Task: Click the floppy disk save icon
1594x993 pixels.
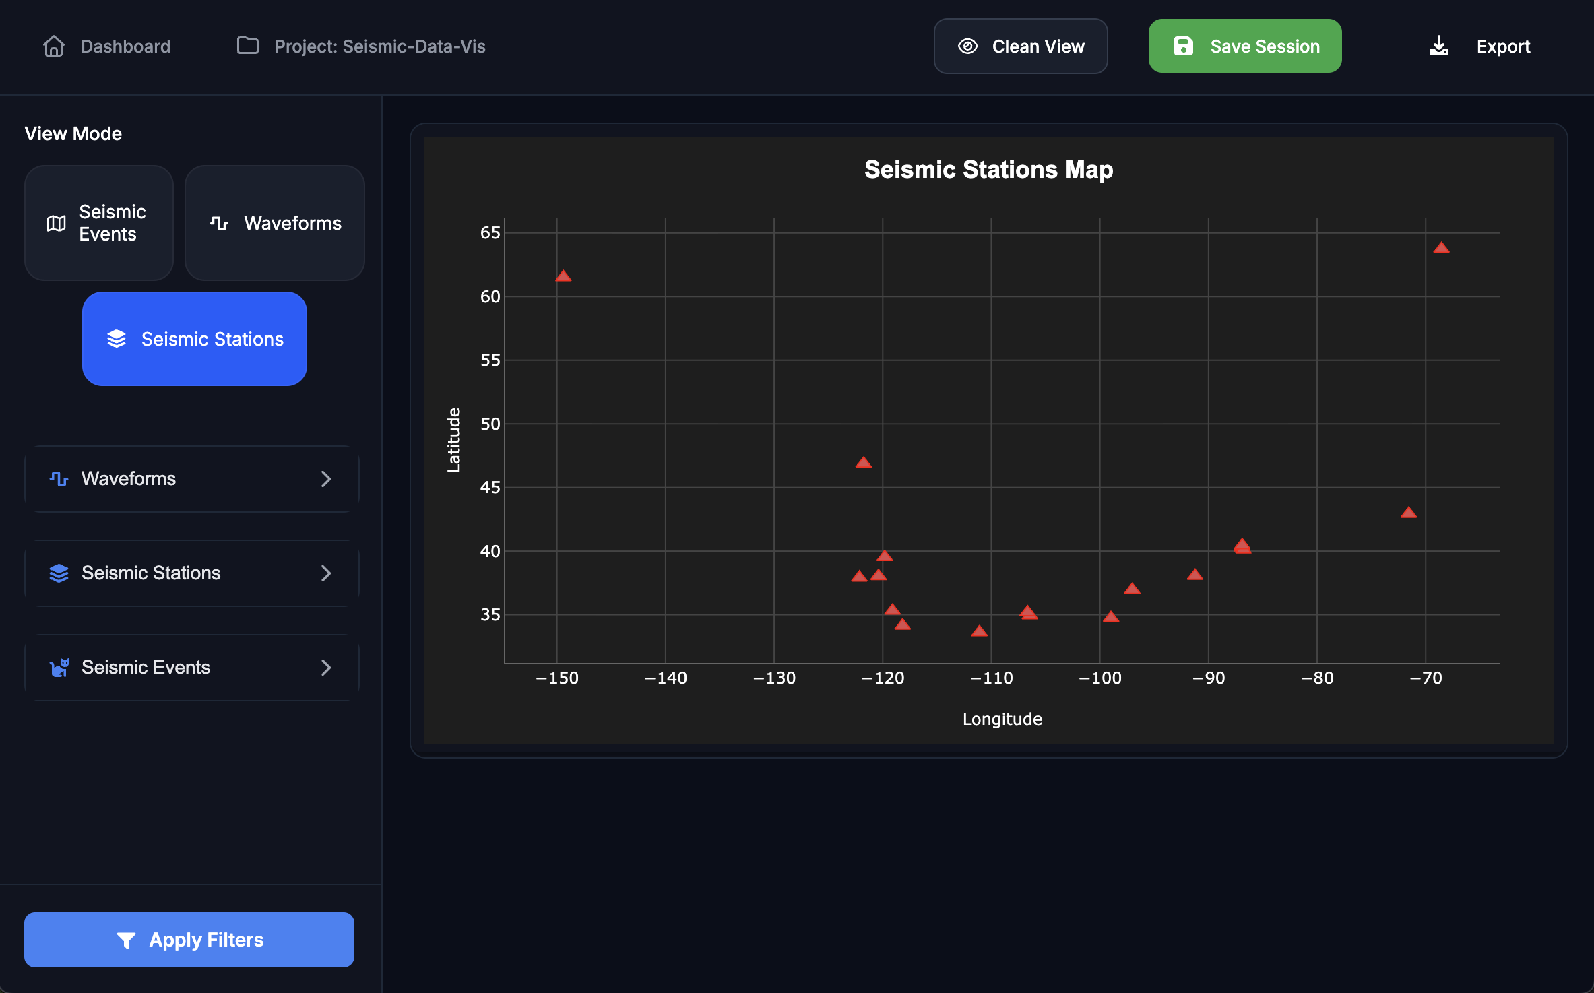Action: point(1183,46)
